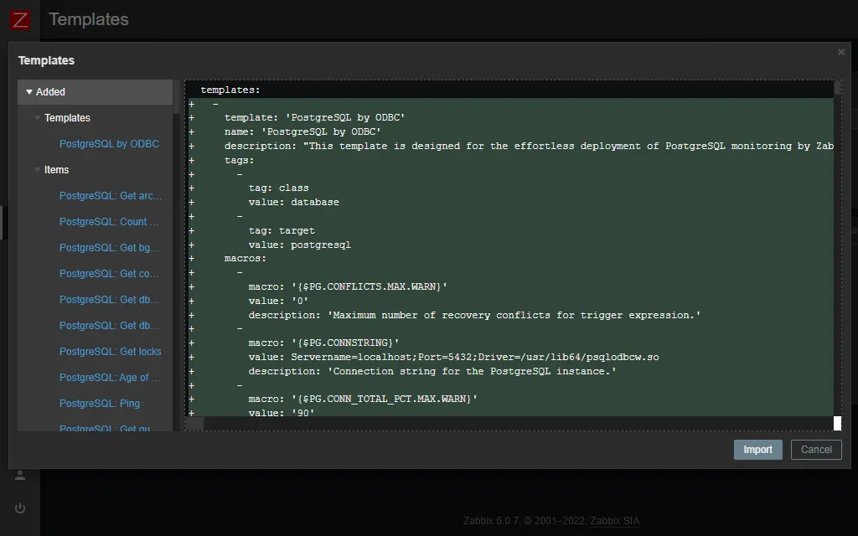Click the Servername=localhost connection value line
The height and width of the screenshot is (536, 858).
tap(453, 357)
